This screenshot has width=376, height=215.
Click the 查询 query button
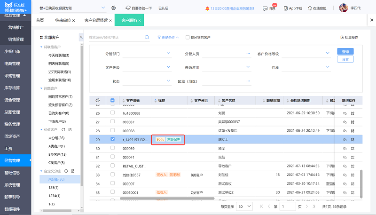click(x=345, y=51)
